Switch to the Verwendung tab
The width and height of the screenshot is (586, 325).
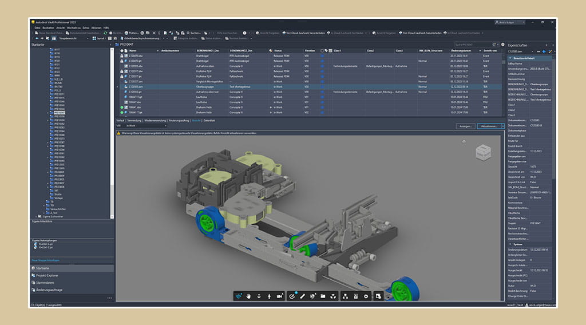pyautogui.click(x=134, y=121)
